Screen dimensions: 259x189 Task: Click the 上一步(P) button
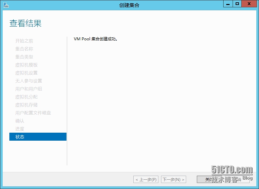pos(146,179)
